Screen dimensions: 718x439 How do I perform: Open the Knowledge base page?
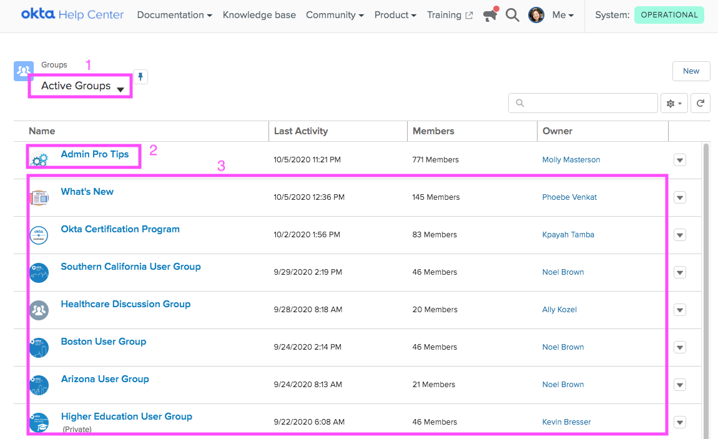259,15
